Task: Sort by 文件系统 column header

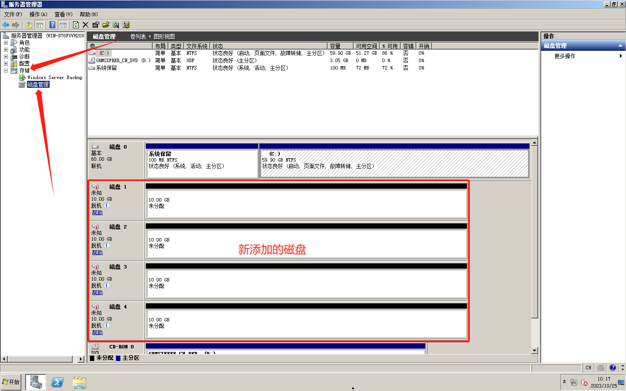Action: tap(197, 46)
